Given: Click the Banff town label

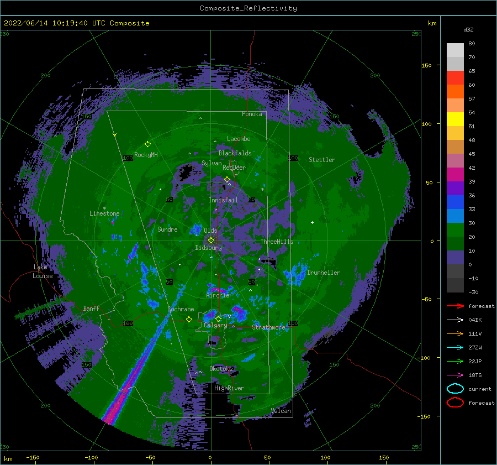Looking at the screenshot, I should point(91,308).
